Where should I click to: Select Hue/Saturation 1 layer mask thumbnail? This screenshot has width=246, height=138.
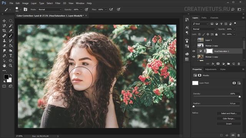[209, 51]
